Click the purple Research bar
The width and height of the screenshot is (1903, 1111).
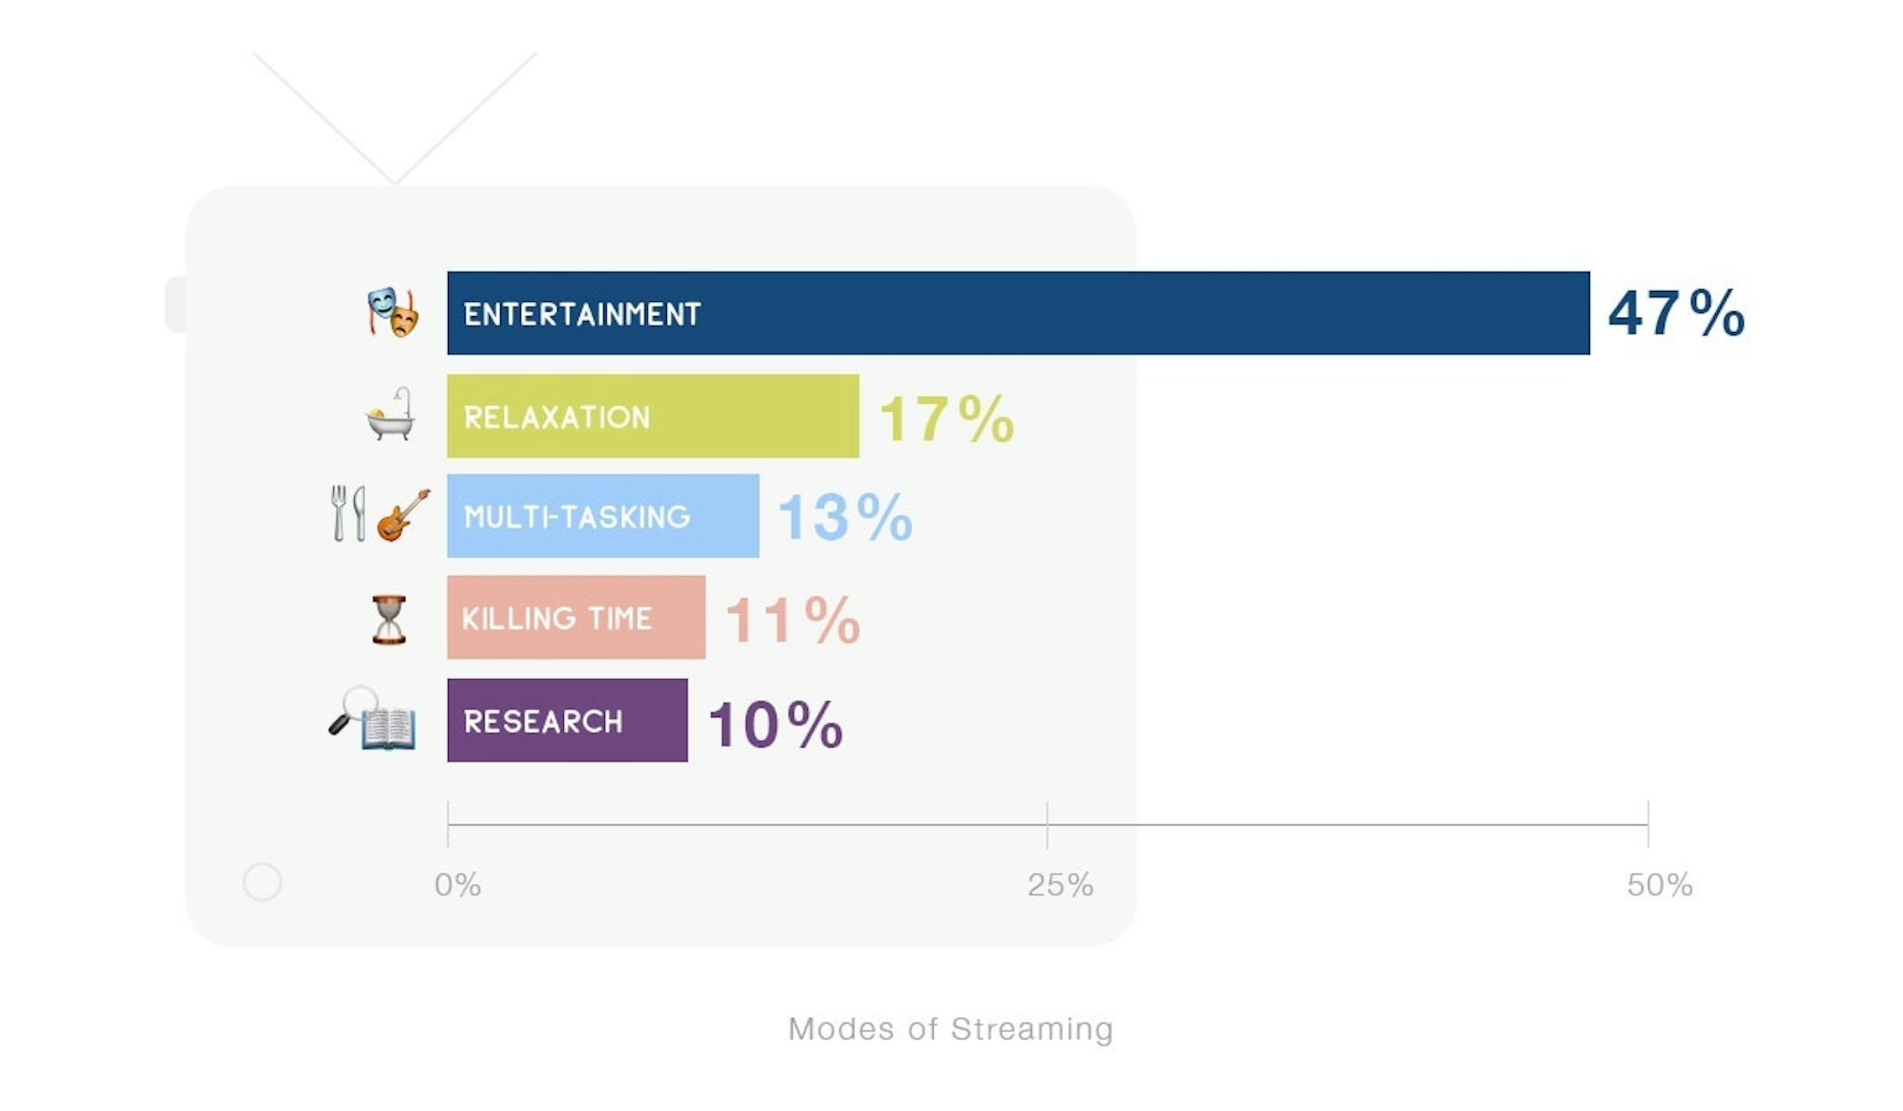click(567, 720)
